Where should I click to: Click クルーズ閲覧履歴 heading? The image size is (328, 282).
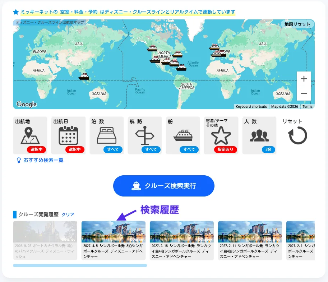pyautogui.click(x=38, y=214)
